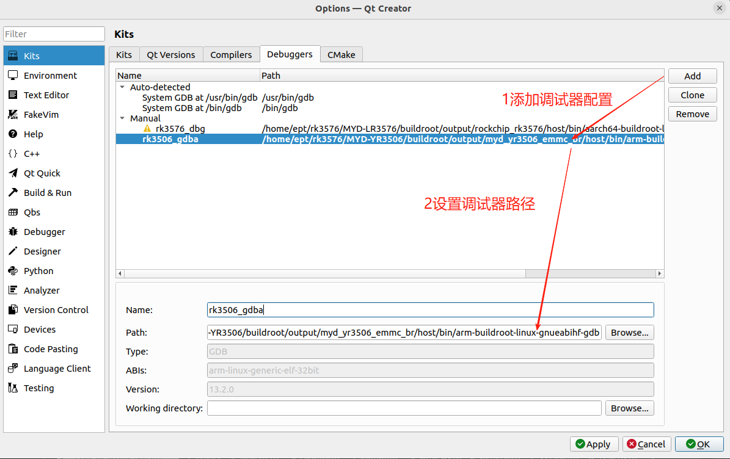Cancel the Options dialog
The height and width of the screenshot is (459, 730).
(x=646, y=444)
